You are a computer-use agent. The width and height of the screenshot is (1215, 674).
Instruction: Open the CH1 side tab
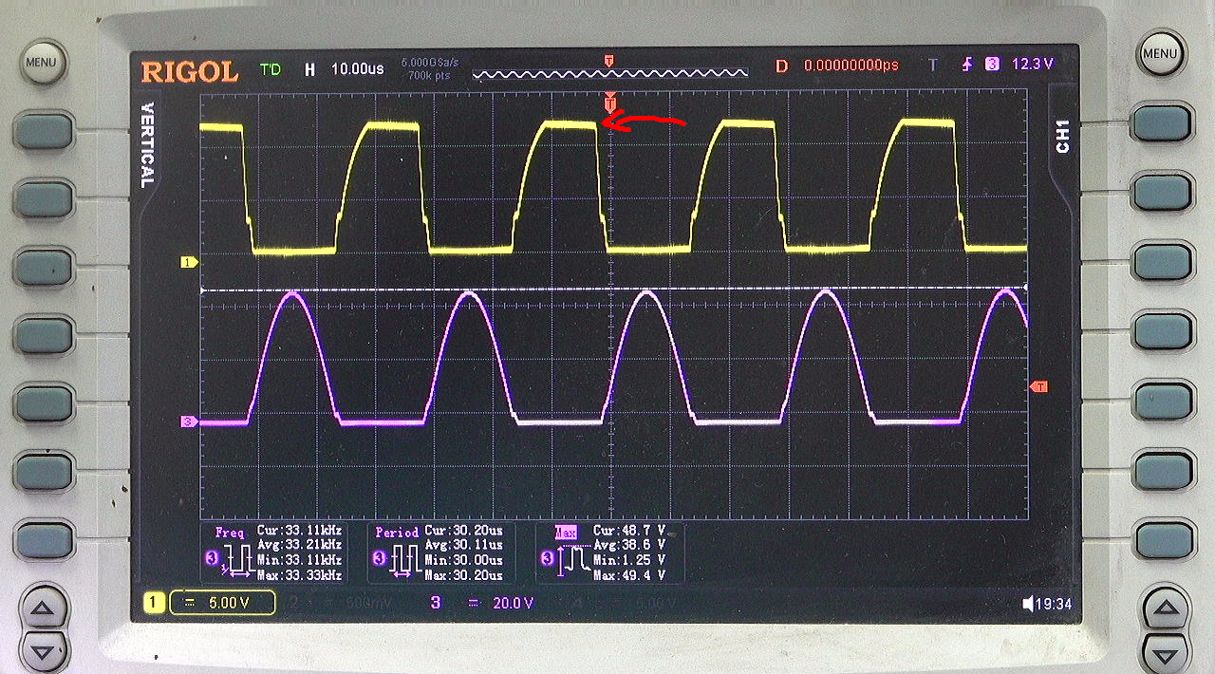[x=1062, y=136]
